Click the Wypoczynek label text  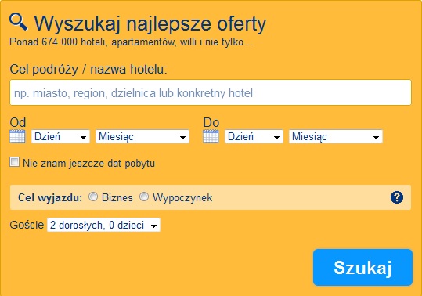coord(182,198)
